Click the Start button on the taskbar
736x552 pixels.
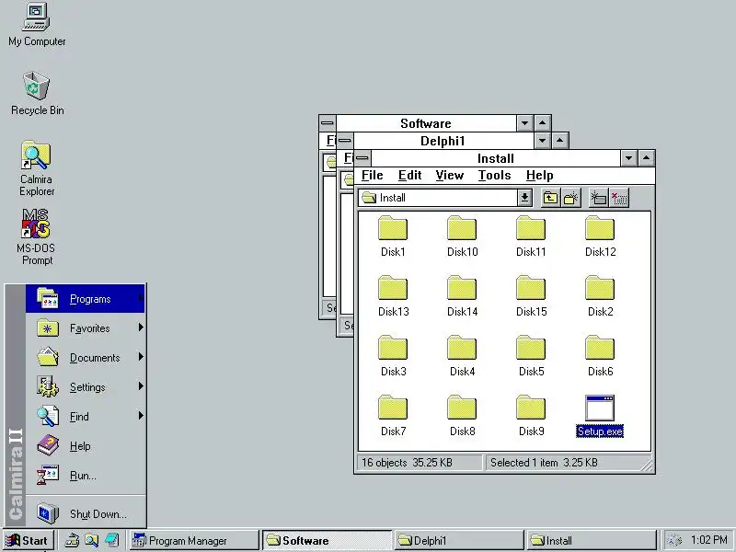pos(29,540)
